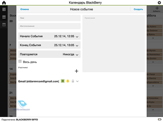This screenshot has width=163, height=122.
Task: Expand more events under Saturday first week
Action: [x=153, y=38]
